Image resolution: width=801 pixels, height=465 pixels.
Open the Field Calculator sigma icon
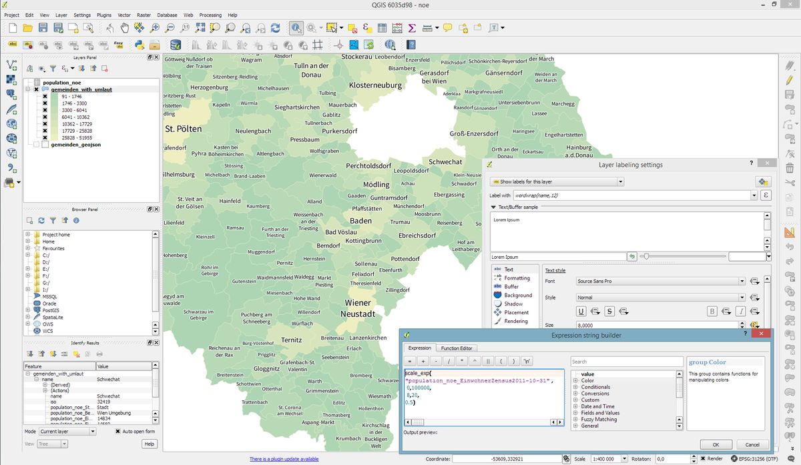pyautogui.click(x=412, y=28)
